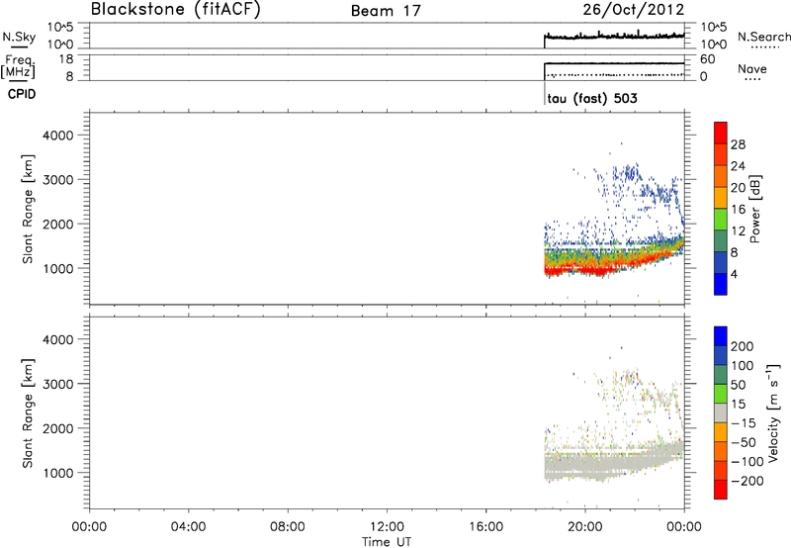Image resolution: width=791 pixels, height=548 pixels.
Task: Click the red segment of Power colorbar
Action: click(721, 133)
